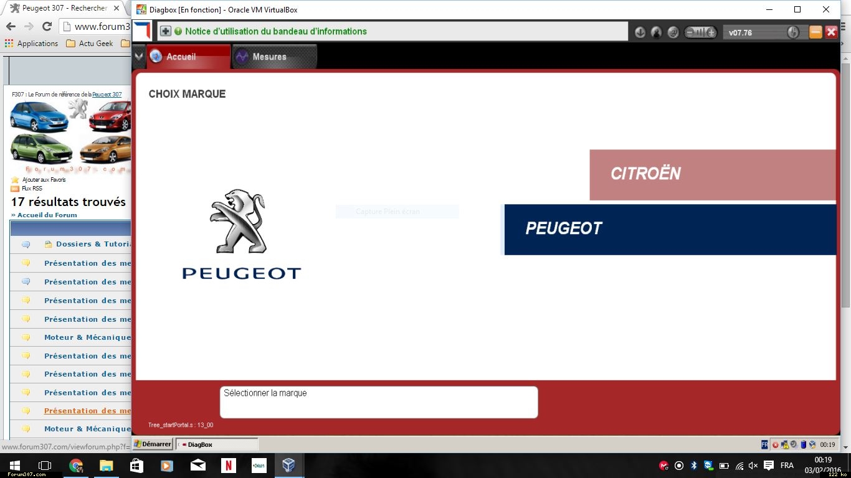
Task: Open the Notice d'utilisation du bandeau link
Action: 276,31
